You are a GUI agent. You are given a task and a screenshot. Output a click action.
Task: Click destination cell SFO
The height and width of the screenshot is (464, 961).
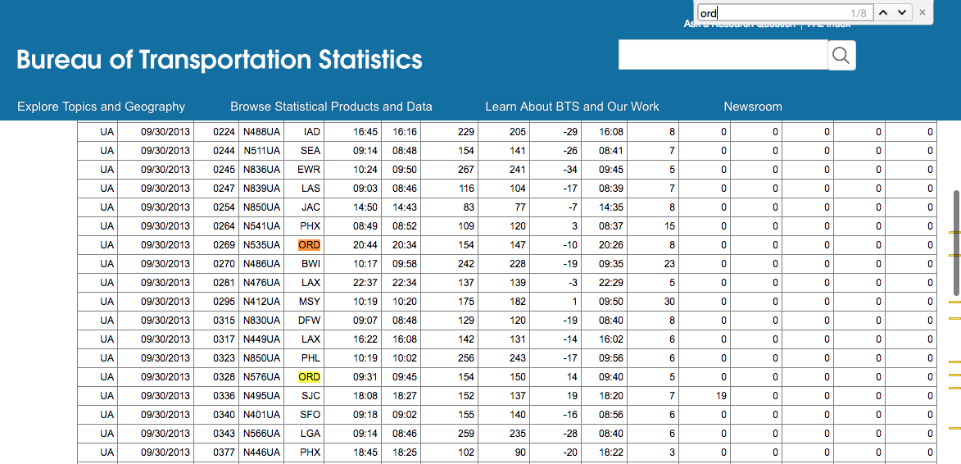[x=311, y=414]
